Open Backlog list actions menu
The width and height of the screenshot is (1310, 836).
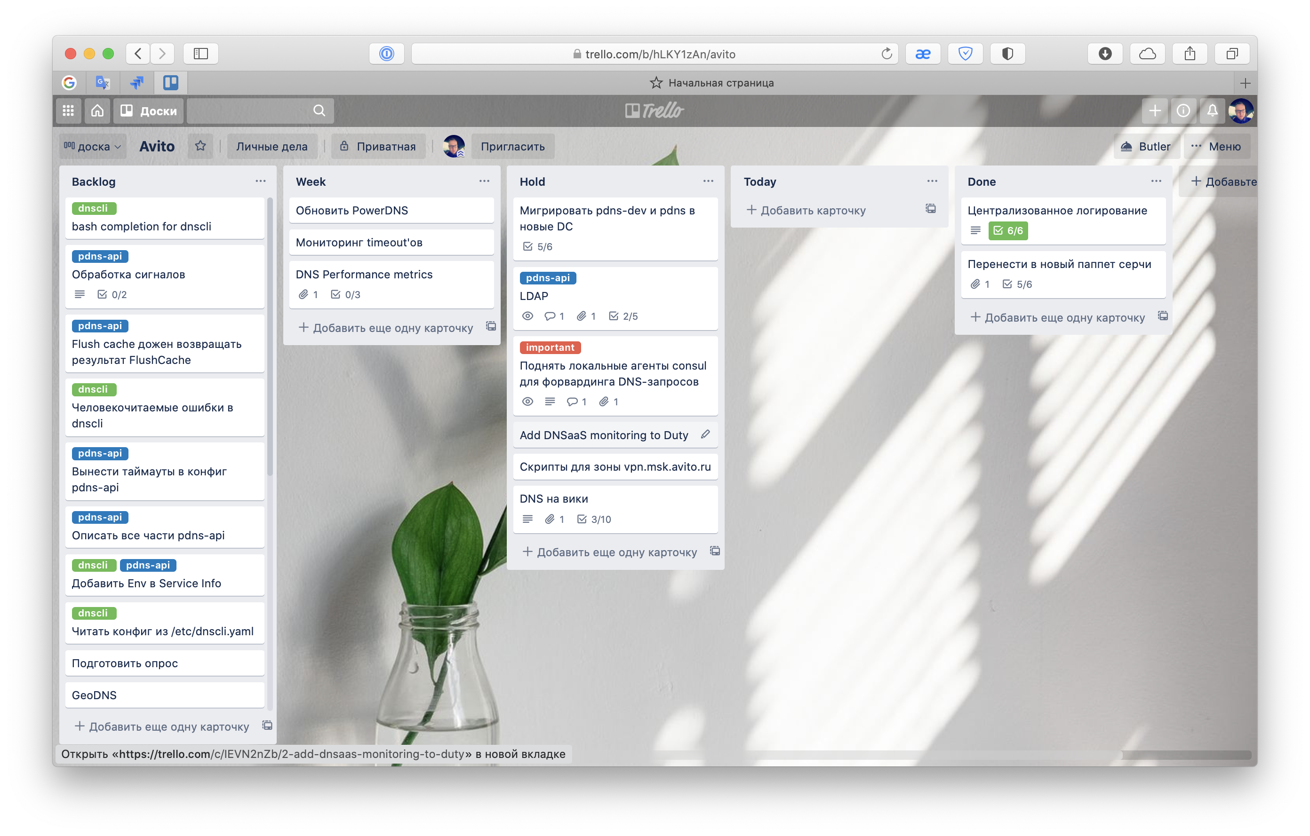[261, 181]
